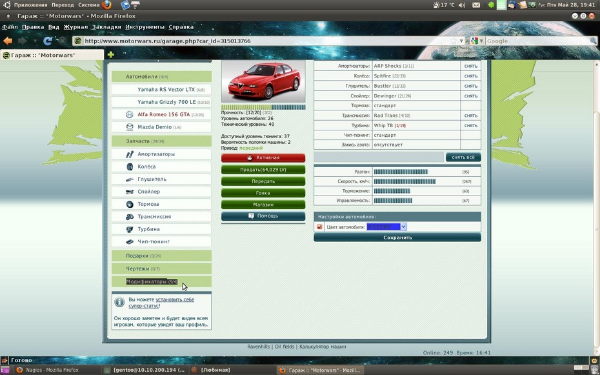Click the Помощь button
Viewport: 600px width, 375px height.
[x=263, y=216]
